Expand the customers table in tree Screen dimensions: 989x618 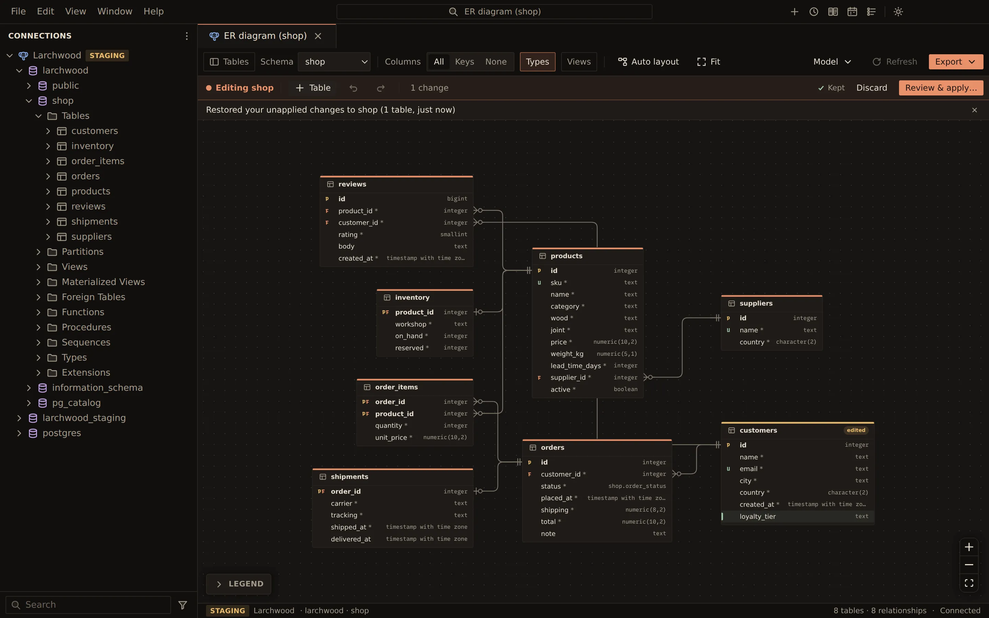coord(48,131)
